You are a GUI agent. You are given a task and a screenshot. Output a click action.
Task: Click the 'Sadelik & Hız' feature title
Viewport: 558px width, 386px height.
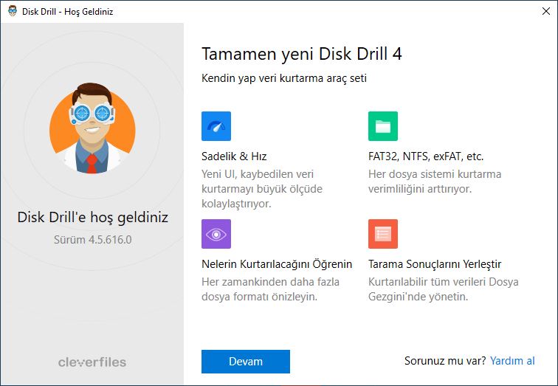(x=234, y=156)
